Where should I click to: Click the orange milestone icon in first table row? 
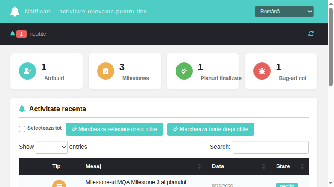(59, 184)
